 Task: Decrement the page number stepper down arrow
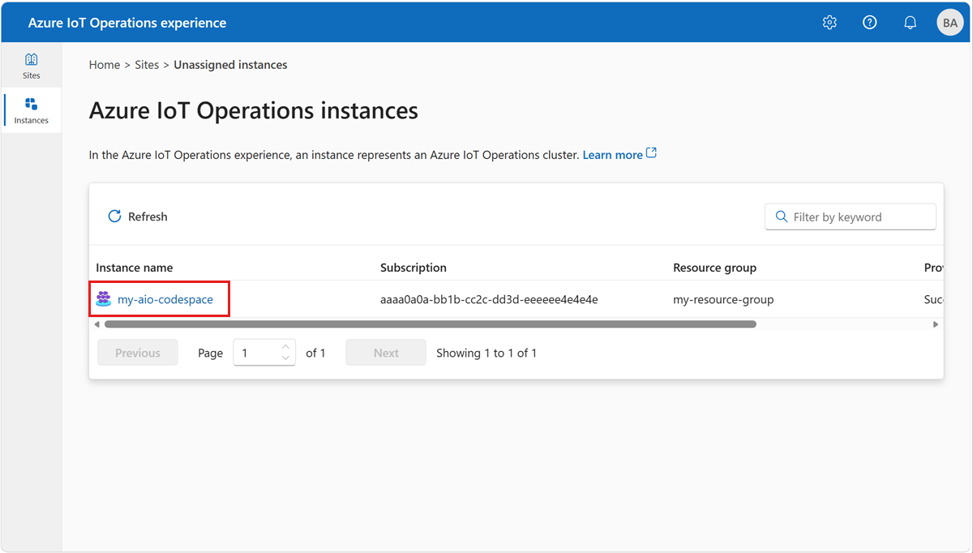(x=285, y=358)
